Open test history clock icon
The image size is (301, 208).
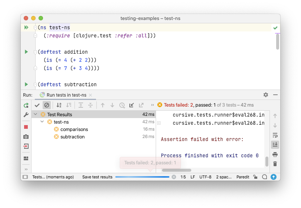[x=122, y=105]
